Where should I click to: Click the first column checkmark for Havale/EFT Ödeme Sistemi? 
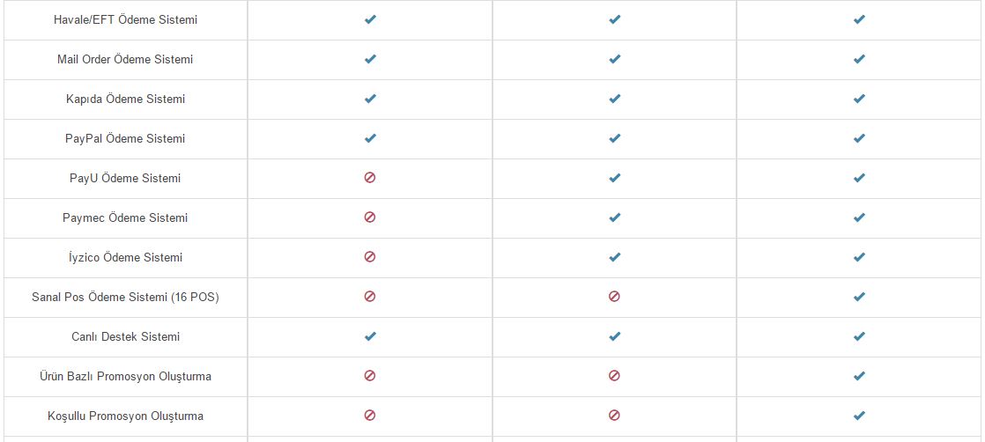370,19
